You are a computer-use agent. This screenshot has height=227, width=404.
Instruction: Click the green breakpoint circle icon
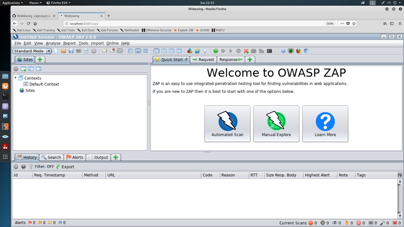point(216,51)
